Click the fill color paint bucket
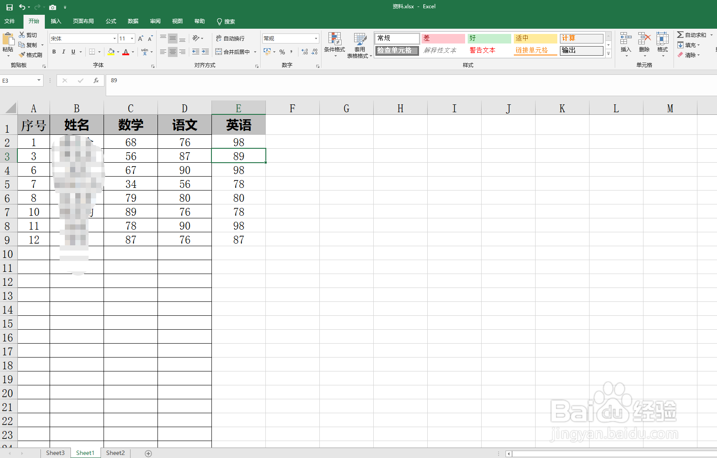 pos(111,52)
